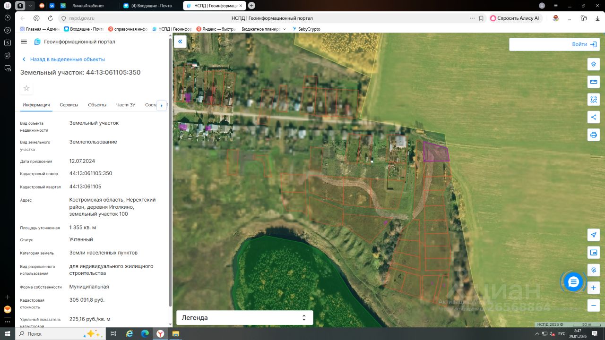Activate the area selection tool on map

[x=594, y=100]
